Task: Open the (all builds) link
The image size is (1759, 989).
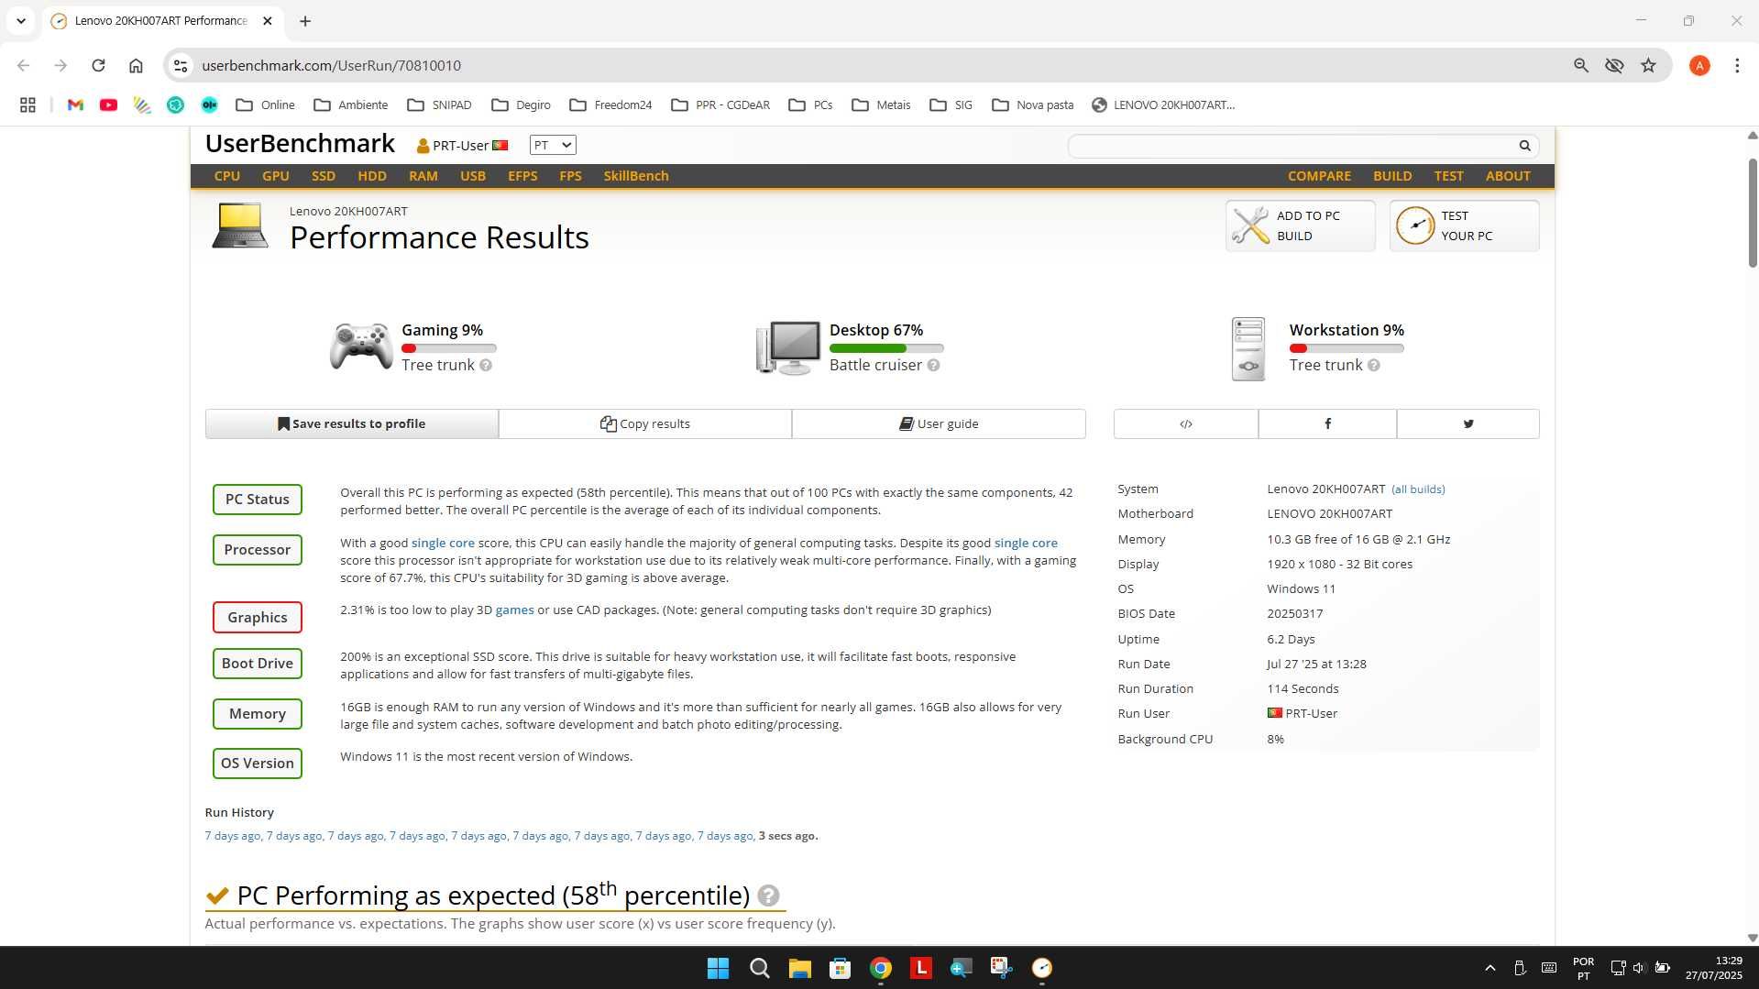Action: coord(1418,489)
